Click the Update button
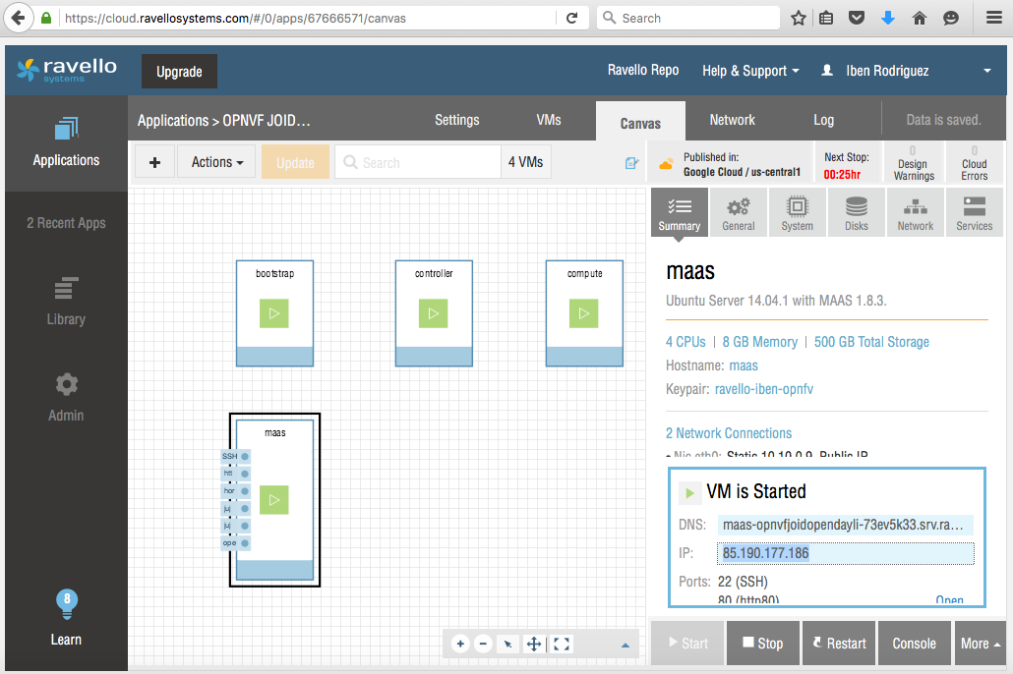The image size is (1013, 674). pos(295,162)
